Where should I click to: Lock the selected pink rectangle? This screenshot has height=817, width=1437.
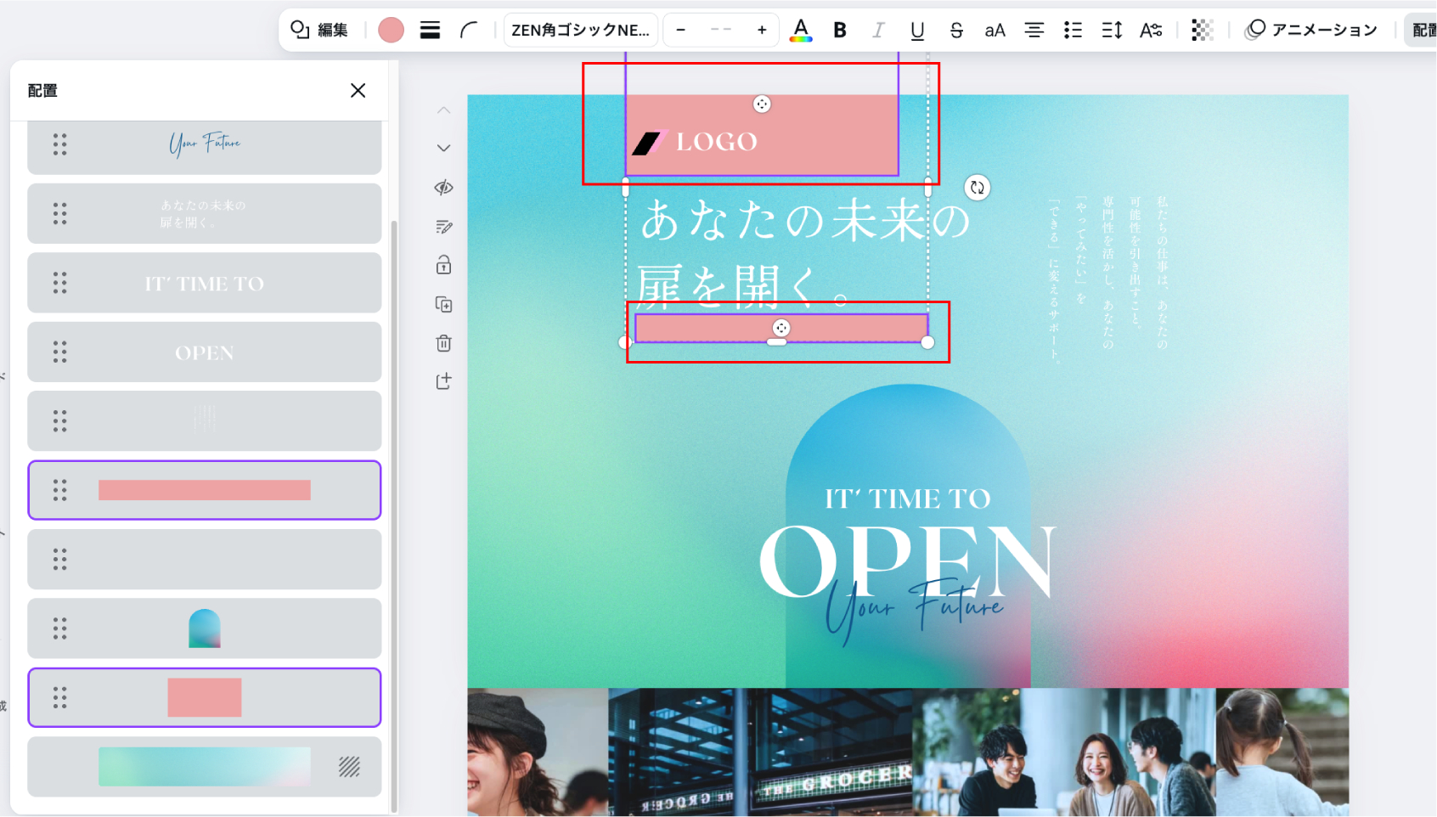pyautogui.click(x=443, y=265)
